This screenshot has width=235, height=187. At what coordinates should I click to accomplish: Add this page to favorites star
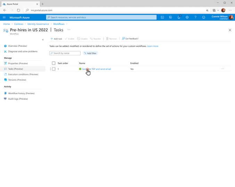pyautogui.click(x=207, y=10)
